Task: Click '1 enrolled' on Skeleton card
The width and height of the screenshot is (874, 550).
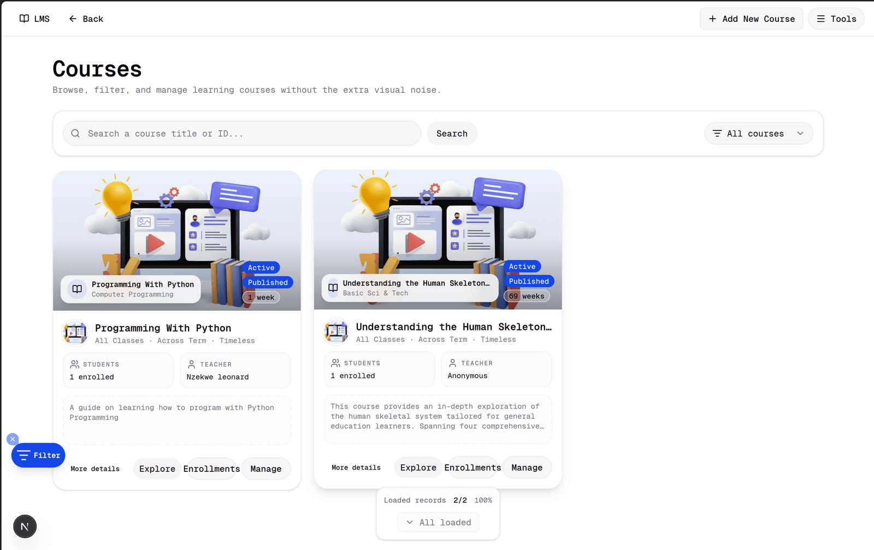Action: tap(353, 376)
